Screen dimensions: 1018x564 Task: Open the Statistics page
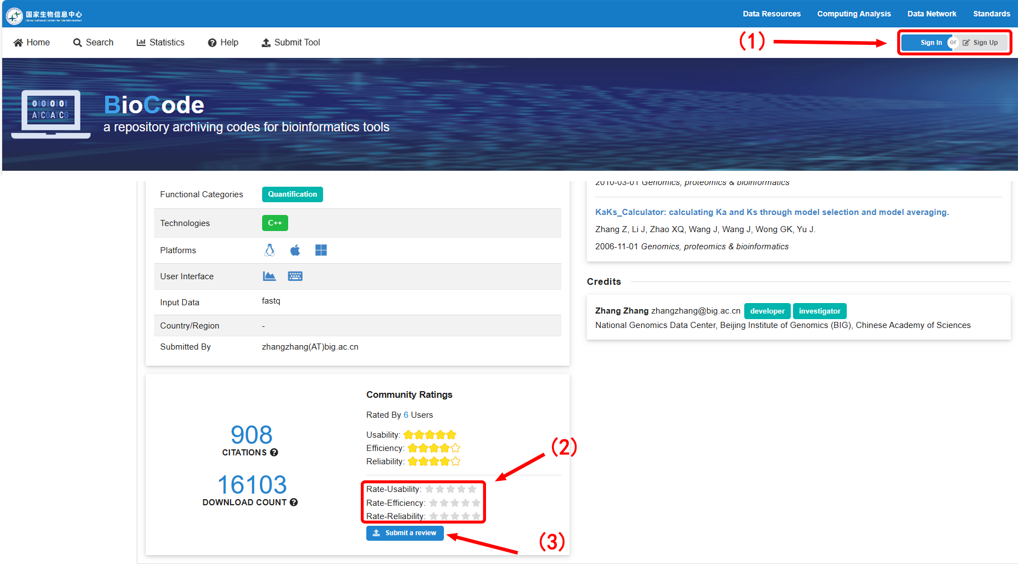(x=160, y=43)
